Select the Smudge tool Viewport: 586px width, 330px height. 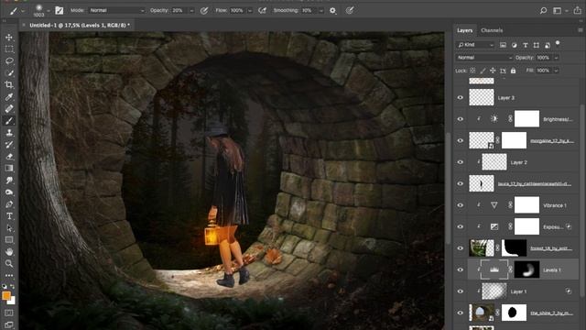click(x=9, y=181)
